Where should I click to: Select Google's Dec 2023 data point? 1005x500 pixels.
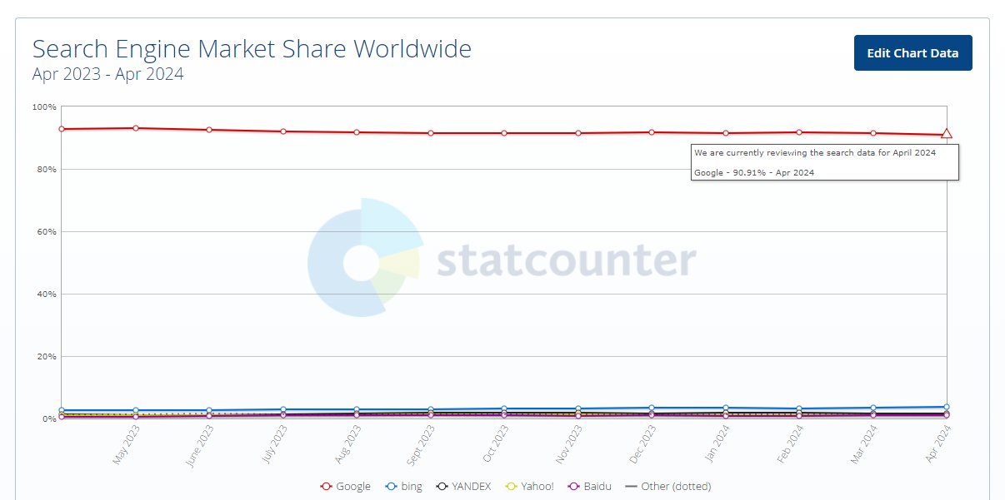[652, 132]
